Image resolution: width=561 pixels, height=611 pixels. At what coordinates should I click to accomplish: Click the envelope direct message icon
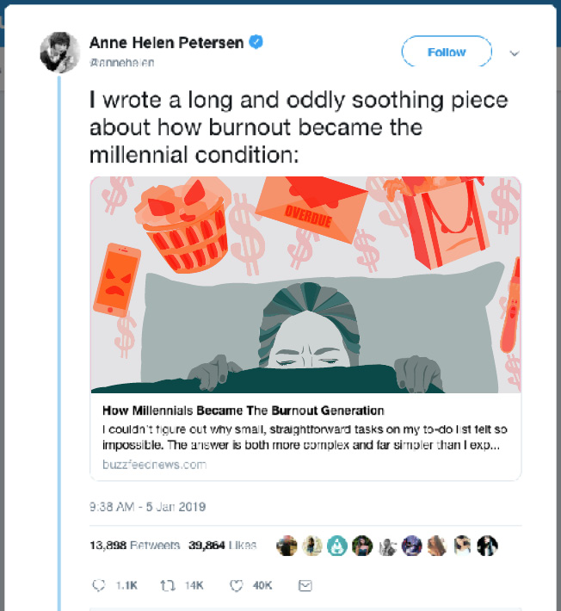click(x=304, y=585)
